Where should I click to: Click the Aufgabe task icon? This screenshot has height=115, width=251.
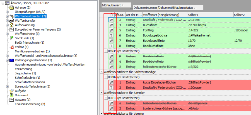11,91
